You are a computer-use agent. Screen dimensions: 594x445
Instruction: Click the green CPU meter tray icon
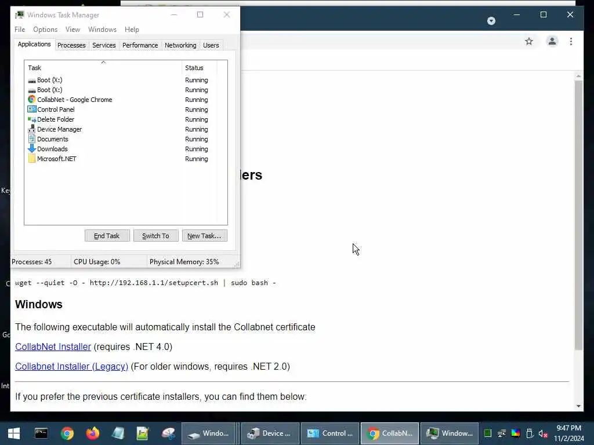pos(487,433)
